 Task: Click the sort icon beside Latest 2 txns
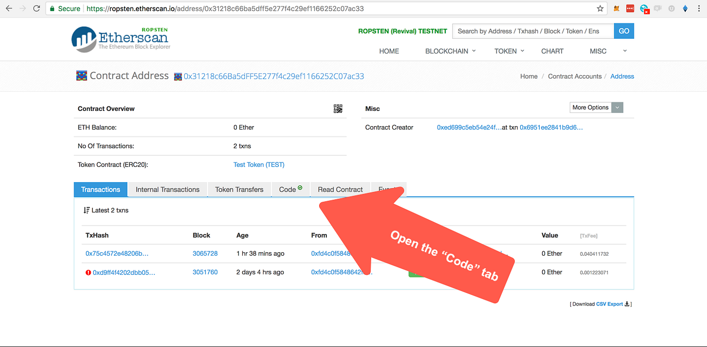click(86, 210)
